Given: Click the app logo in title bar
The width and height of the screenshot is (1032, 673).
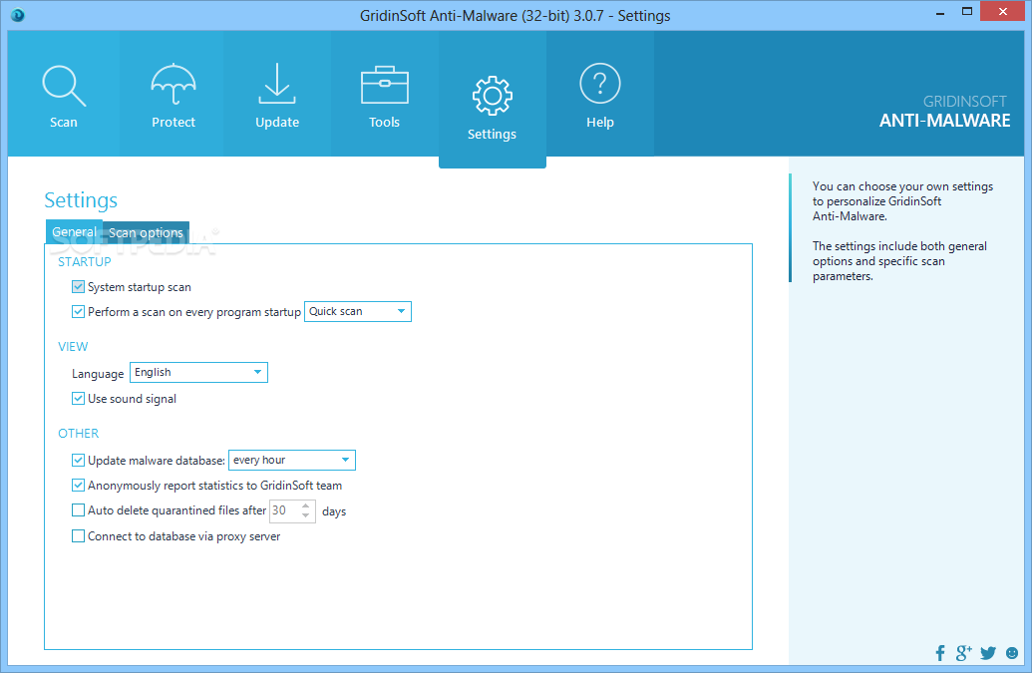Looking at the screenshot, I should click(18, 15).
